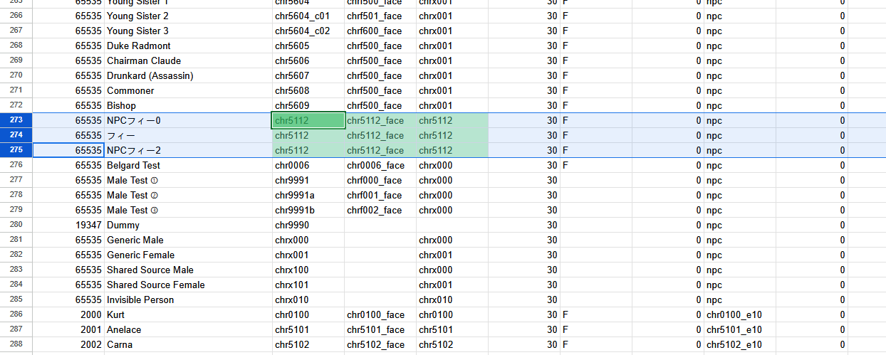The height and width of the screenshot is (355, 886).
Task: Click the cell 'chr5609'
Action: [x=308, y=105]
